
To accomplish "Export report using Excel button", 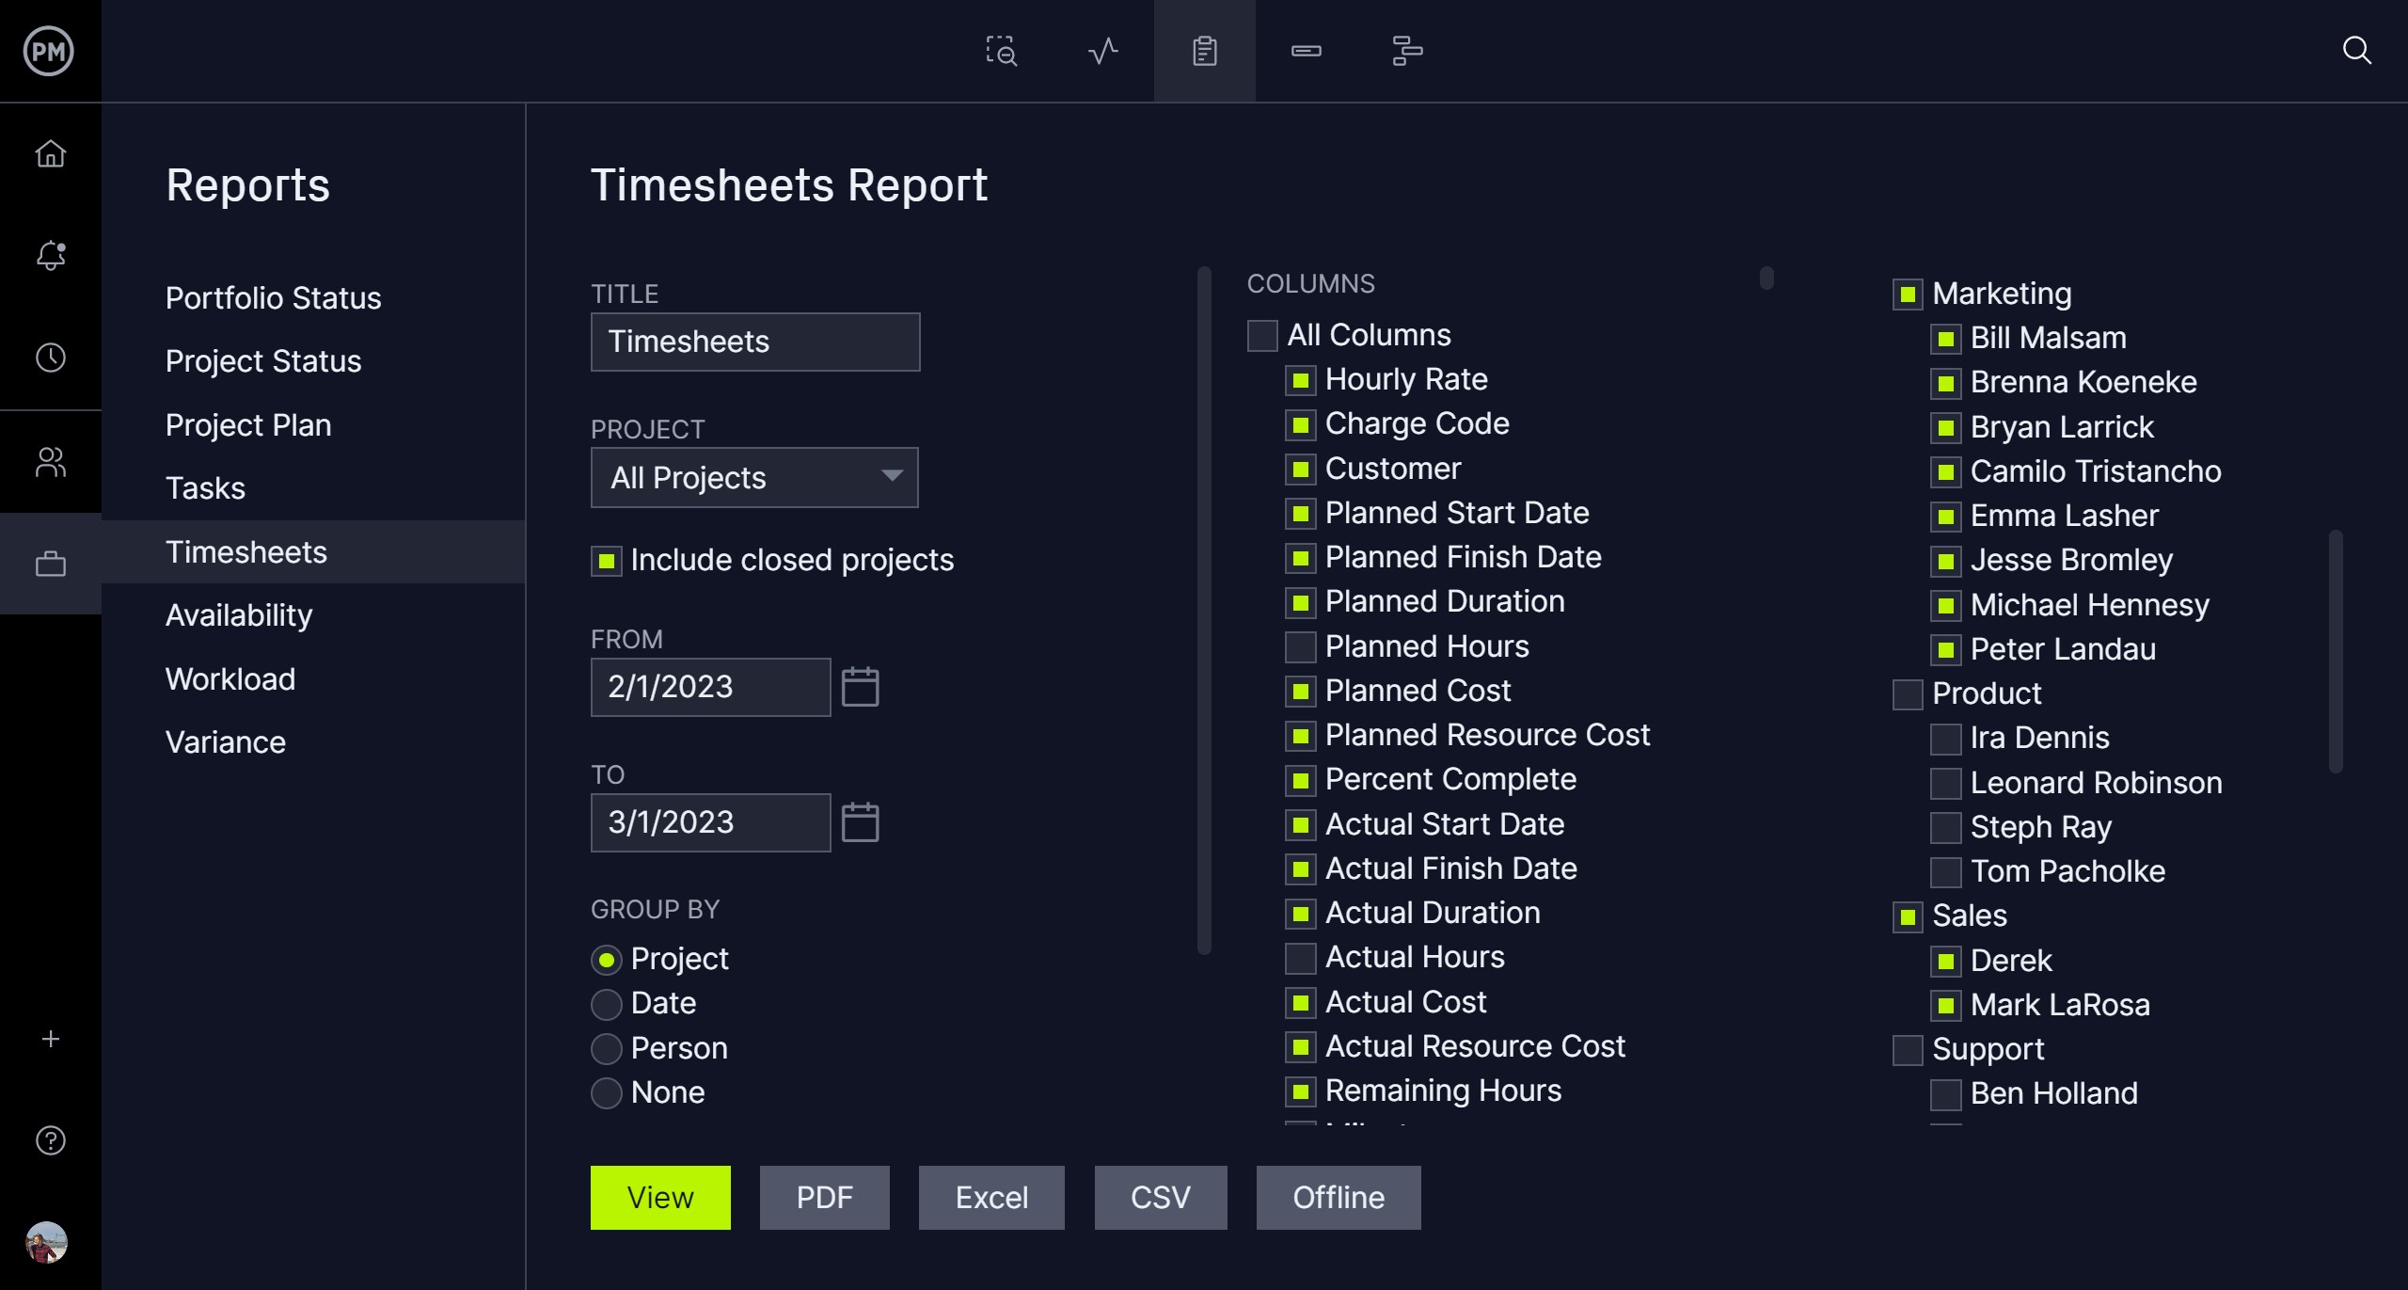I will pos(989,1198).
